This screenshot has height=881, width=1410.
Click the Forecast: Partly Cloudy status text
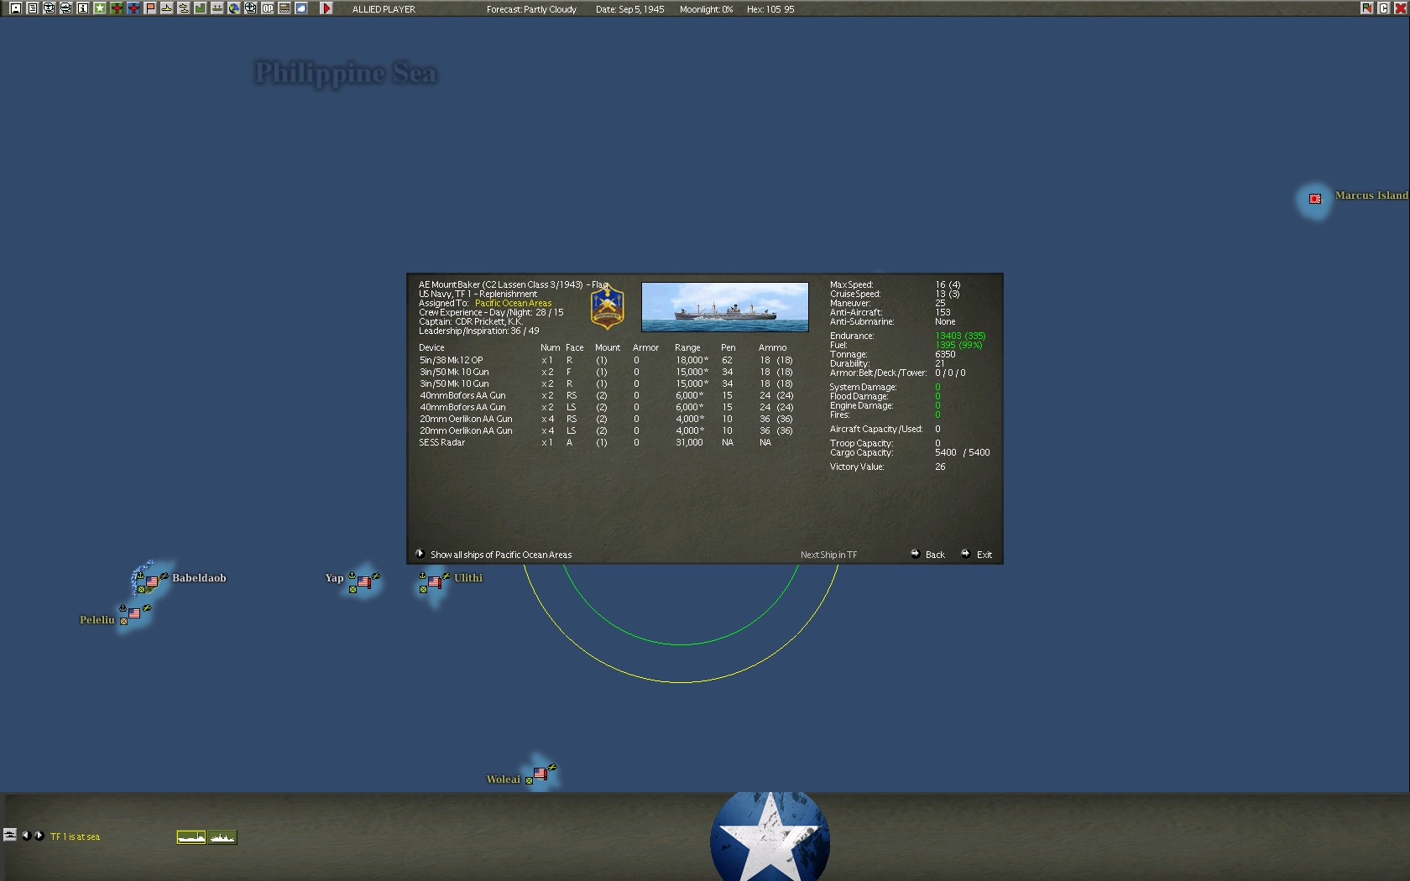(x=531, y=9)
